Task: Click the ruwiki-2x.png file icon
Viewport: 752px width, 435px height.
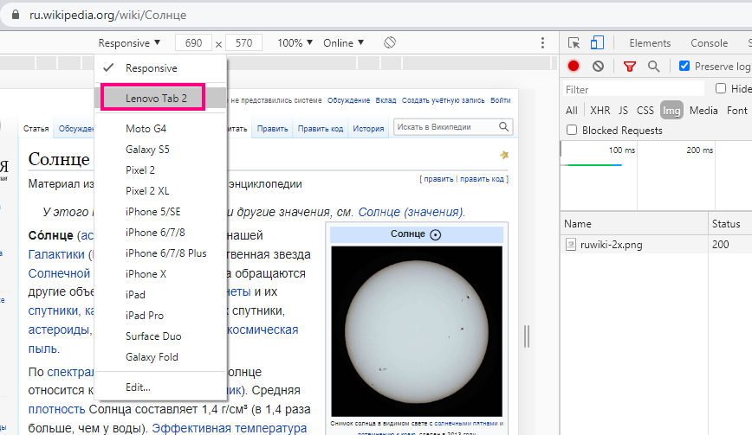Action: tap(570, 245)
